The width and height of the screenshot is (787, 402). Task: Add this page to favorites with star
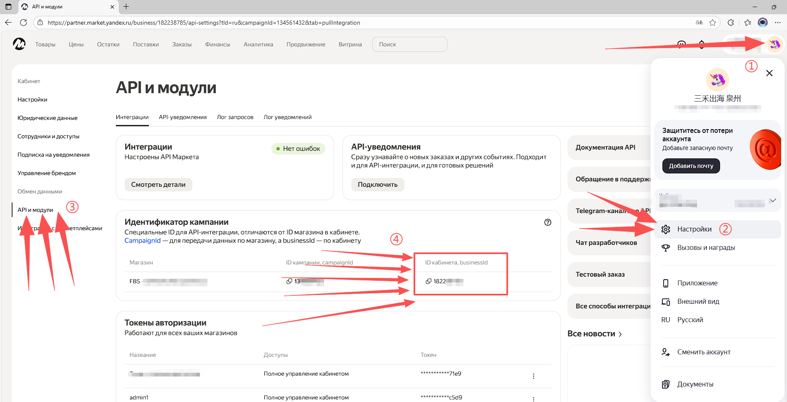point(713,23)
